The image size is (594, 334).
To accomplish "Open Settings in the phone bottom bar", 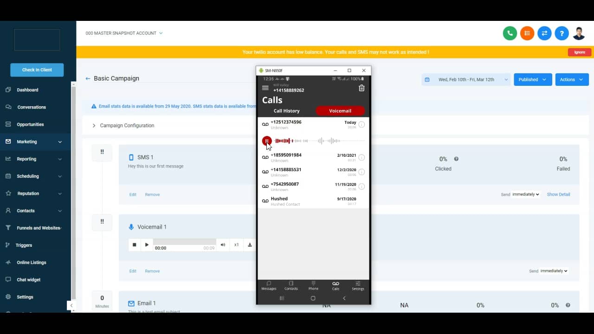I will coord(358,286).
